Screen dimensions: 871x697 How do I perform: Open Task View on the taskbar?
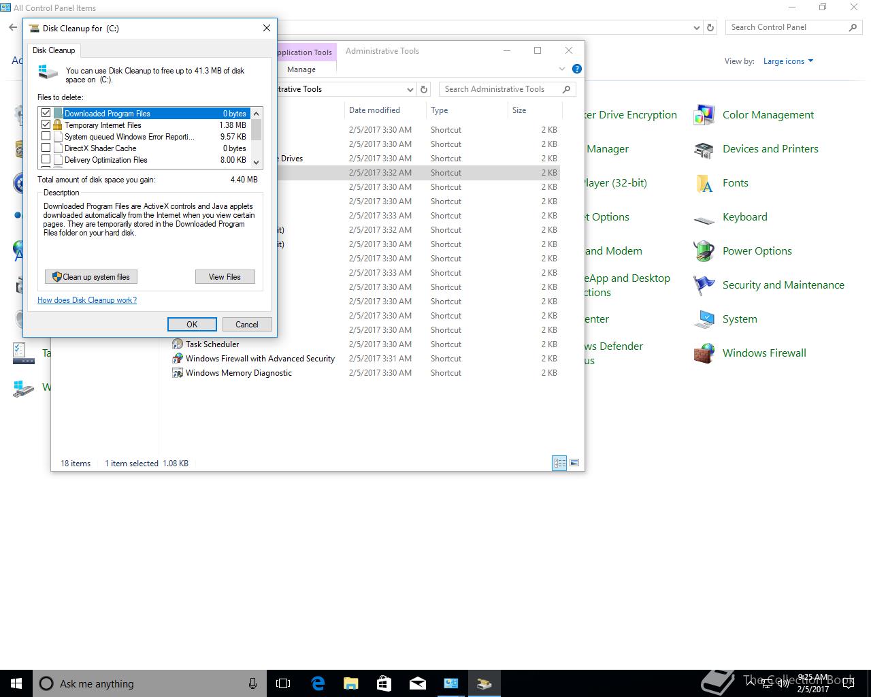[x=283, y=683]
